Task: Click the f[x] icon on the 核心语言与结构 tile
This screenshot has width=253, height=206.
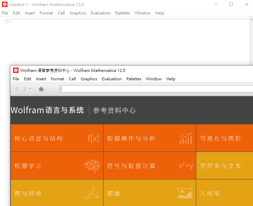Action: coord(93,138)
